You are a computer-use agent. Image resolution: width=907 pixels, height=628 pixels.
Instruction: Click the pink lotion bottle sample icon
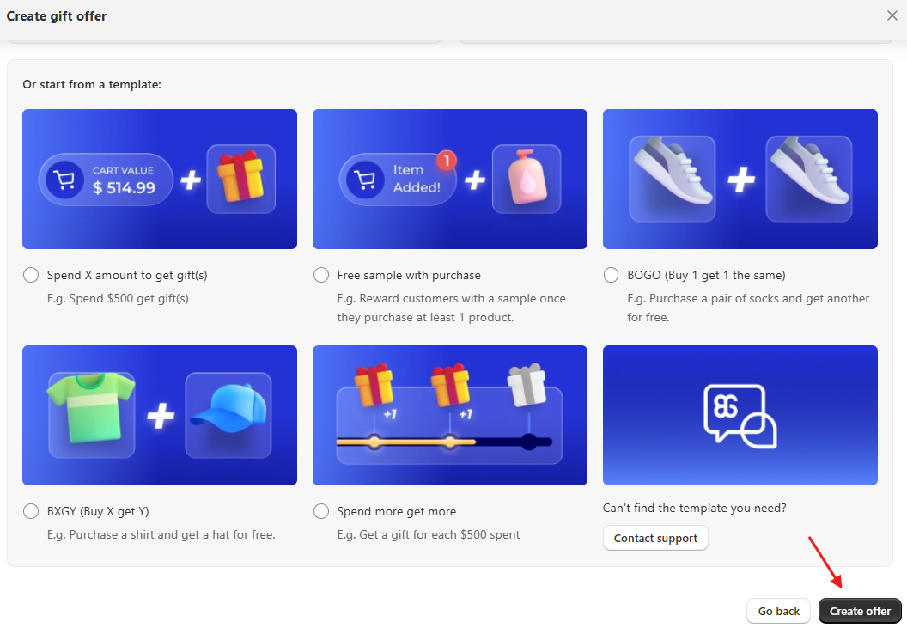point(526,179)
